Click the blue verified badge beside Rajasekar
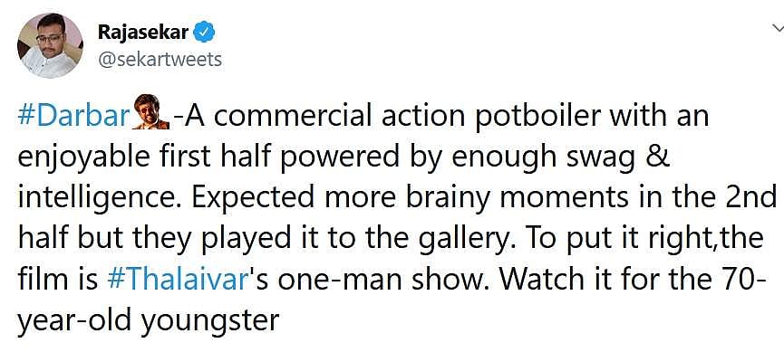784x362 pixels. click(x=205, y=33)
